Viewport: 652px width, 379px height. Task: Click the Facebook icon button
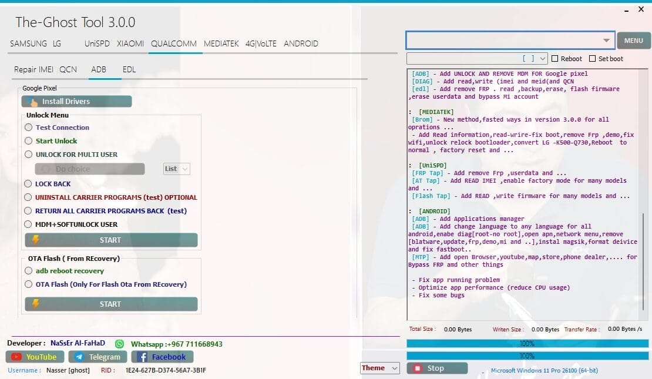tap(143, 357)
